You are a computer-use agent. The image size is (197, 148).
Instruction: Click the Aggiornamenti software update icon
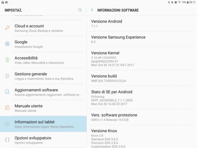(7, 92)
